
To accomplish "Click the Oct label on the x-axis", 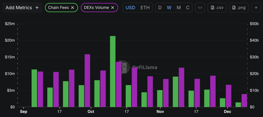I will point(91,112).
